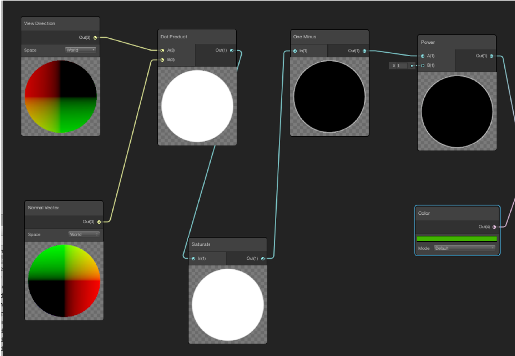
Task: Click the Saturate Out(1) output port
Action: click(x=263, y=259)
